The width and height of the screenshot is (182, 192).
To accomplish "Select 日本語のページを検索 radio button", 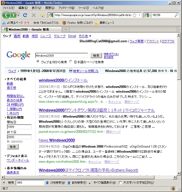I will tap(71, 61).
